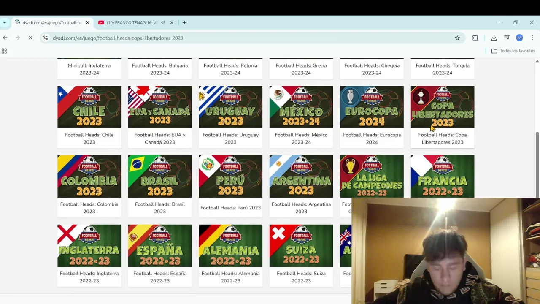
Task: Open La Liga de Campeones 2022-23 thumbnail
Action: [x=372, y=176]
